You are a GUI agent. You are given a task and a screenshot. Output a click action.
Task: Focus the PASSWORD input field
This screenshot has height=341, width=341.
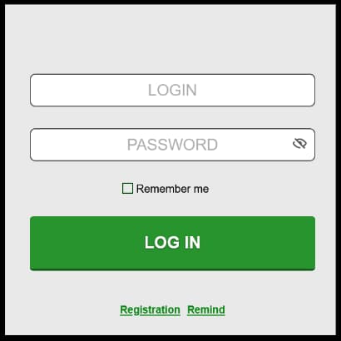tap(172, 145)
